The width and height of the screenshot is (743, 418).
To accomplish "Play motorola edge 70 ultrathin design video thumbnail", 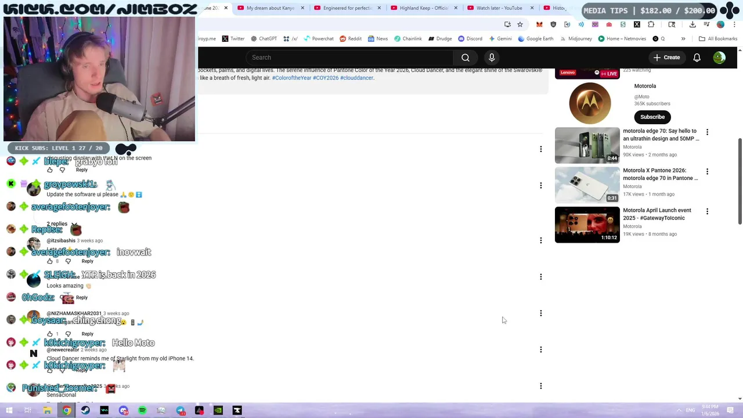I will 587,145.
